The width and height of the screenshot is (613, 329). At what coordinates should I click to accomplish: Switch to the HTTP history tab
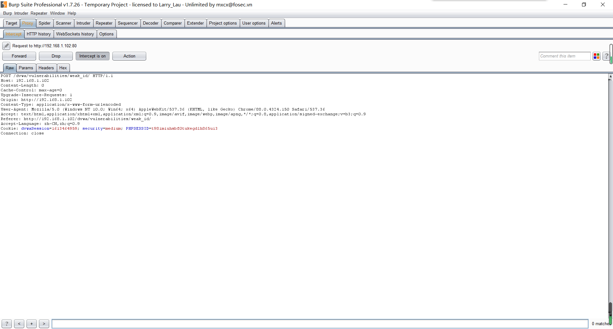point(39,34)
